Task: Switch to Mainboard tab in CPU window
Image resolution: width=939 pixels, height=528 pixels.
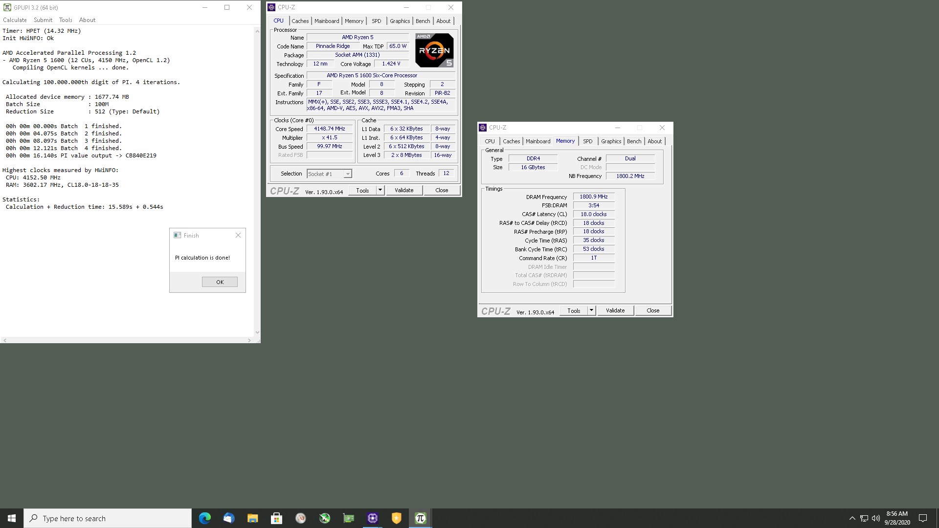Action: pyautogui.click(x=327, y=21)
